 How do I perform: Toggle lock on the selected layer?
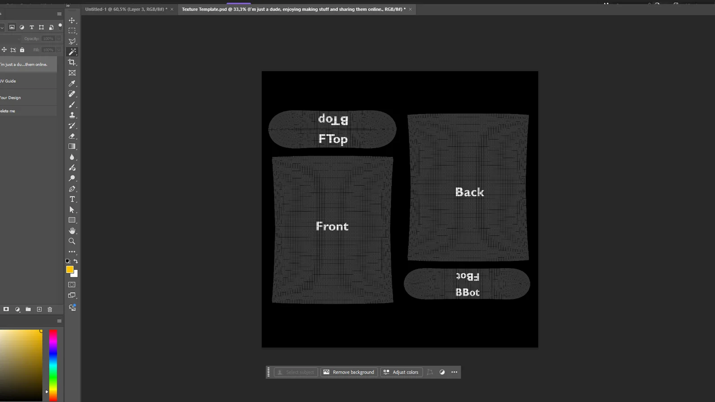[22, 50]
